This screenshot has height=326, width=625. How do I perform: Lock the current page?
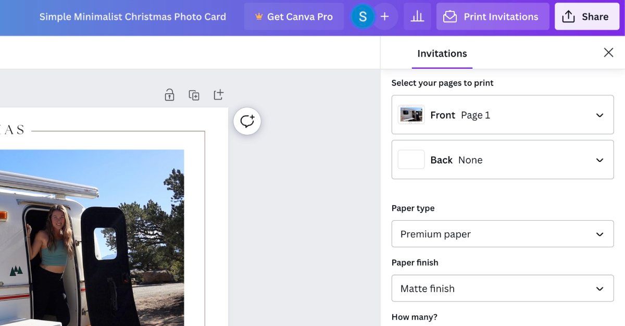coord(169,95)
